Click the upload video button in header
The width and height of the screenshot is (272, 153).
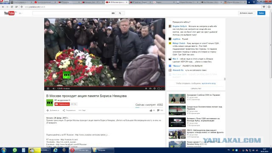point(246,13)
